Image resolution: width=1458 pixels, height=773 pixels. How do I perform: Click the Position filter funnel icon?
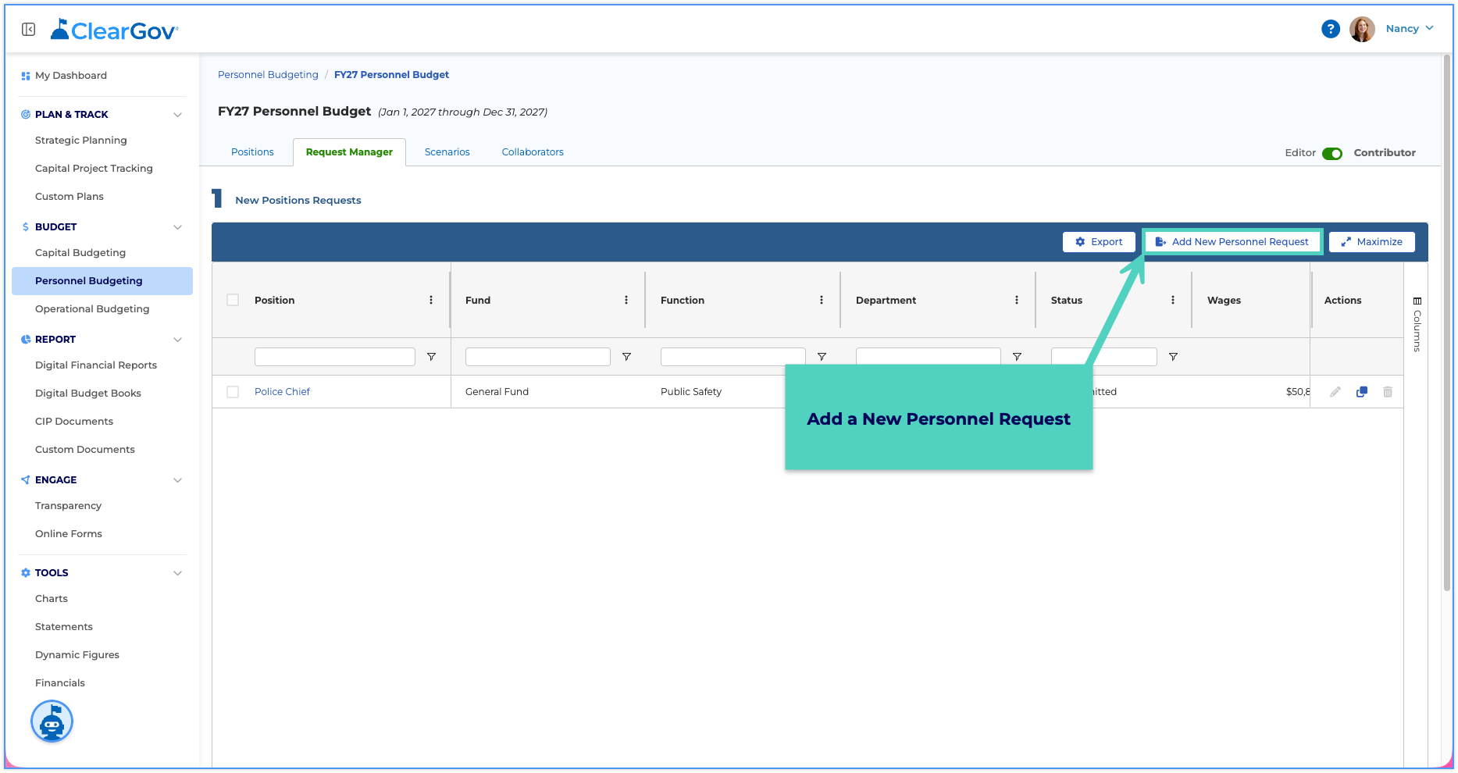click(431, 357)
